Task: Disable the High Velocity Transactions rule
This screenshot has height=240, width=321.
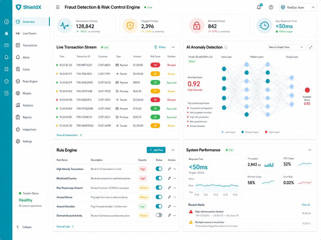Action: click(159, 169)
